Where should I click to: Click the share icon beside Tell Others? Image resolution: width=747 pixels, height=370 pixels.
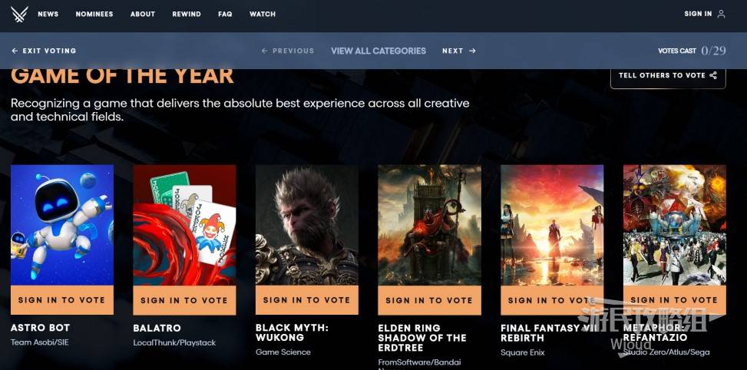tap(713, 75)
